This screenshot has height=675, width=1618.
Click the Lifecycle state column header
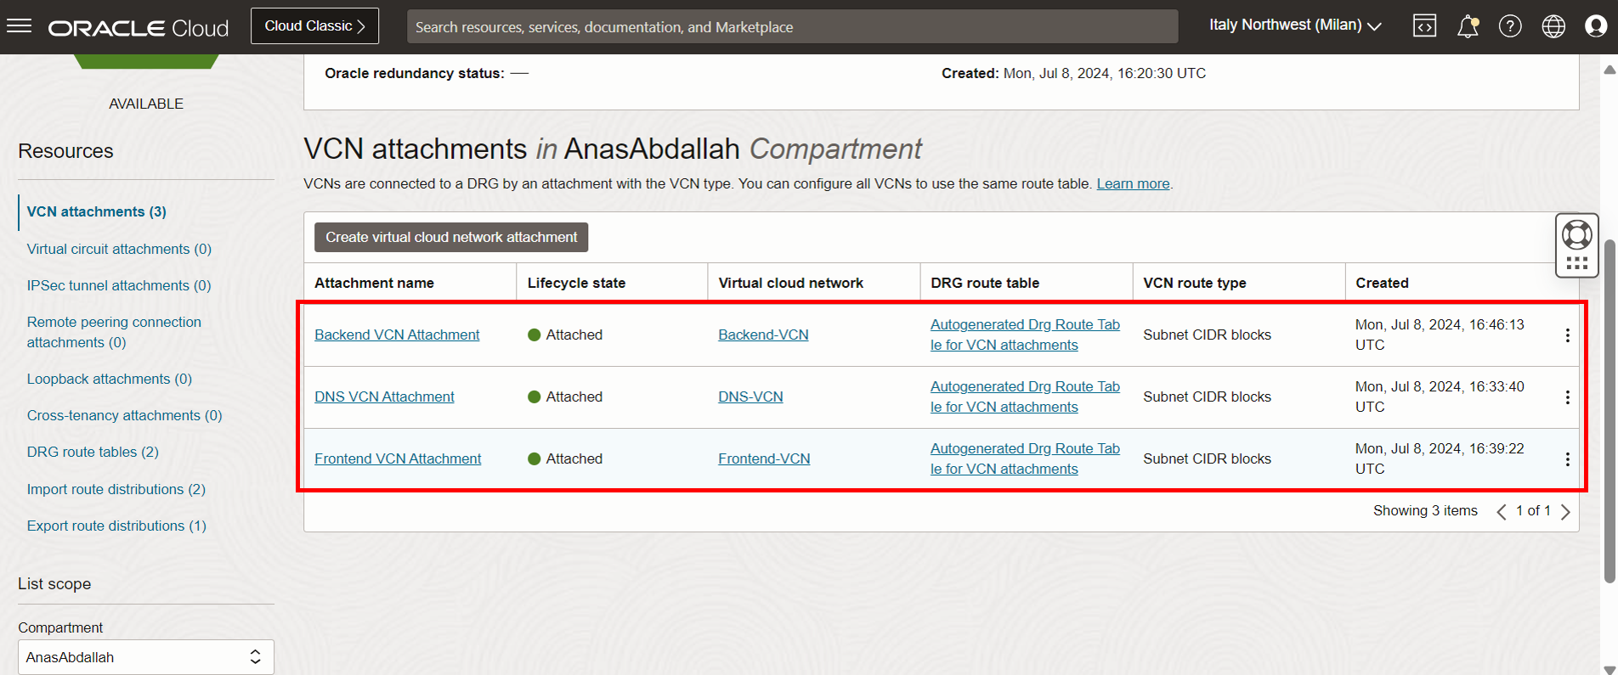tap(576, 283)
